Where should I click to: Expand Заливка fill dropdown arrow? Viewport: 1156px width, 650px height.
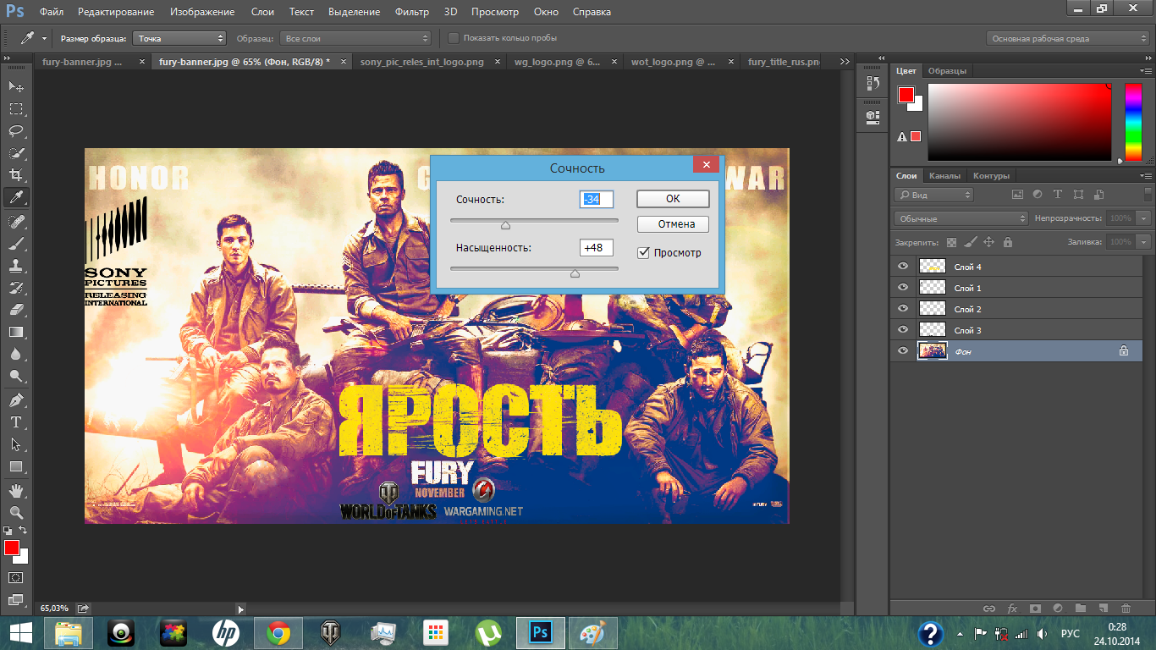pos(1145,242)
